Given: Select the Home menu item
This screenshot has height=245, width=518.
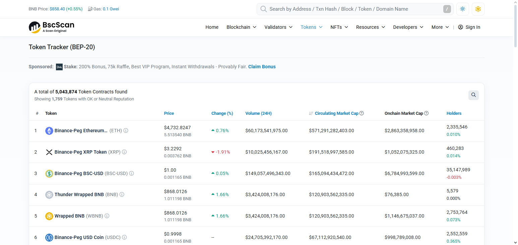Looking at the screenshot, I should 212,27.
